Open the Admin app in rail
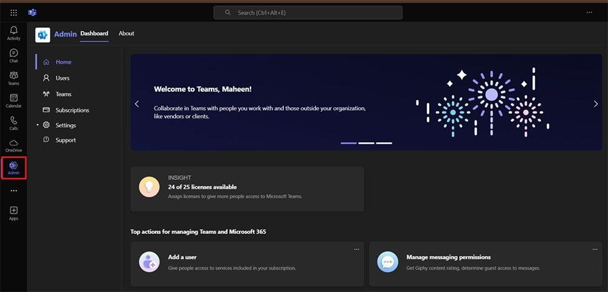The width and height of the screenshot is (608, 292). [13, 168]
